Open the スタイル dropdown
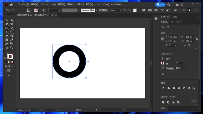The height and width of the screenshot is (114, 203). 138,10
